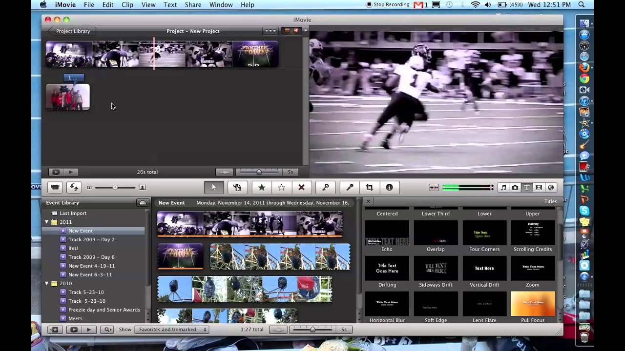This screenshot has width=625, height=351.
Task: Unmark selection with hollow star button
Action: coord(282,187)
